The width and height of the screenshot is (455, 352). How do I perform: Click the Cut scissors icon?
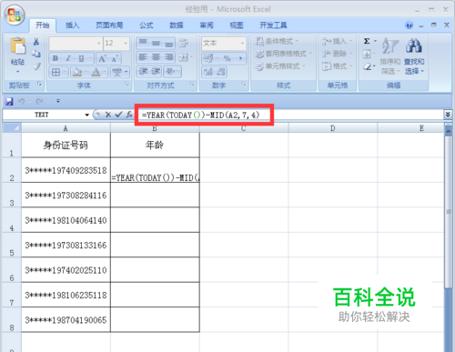(x=36, y=42)
